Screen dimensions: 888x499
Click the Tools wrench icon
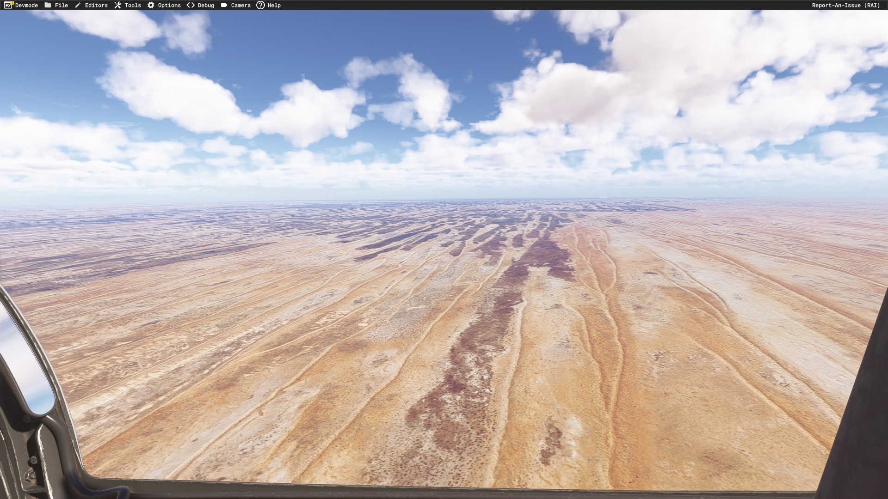point(117,5)
